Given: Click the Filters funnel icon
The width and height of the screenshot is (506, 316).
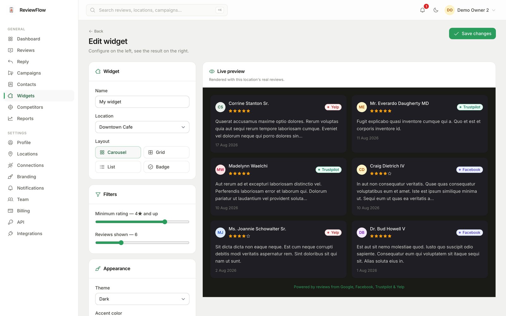Looking at the screenshot, I should (x=98, y=194).
